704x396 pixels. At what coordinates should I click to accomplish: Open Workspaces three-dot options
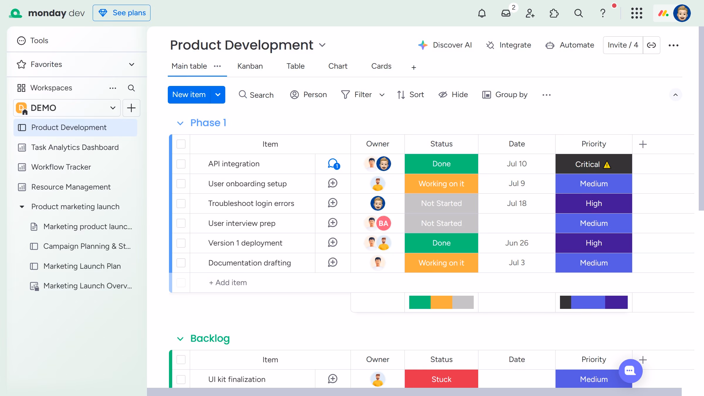[113, 88]
